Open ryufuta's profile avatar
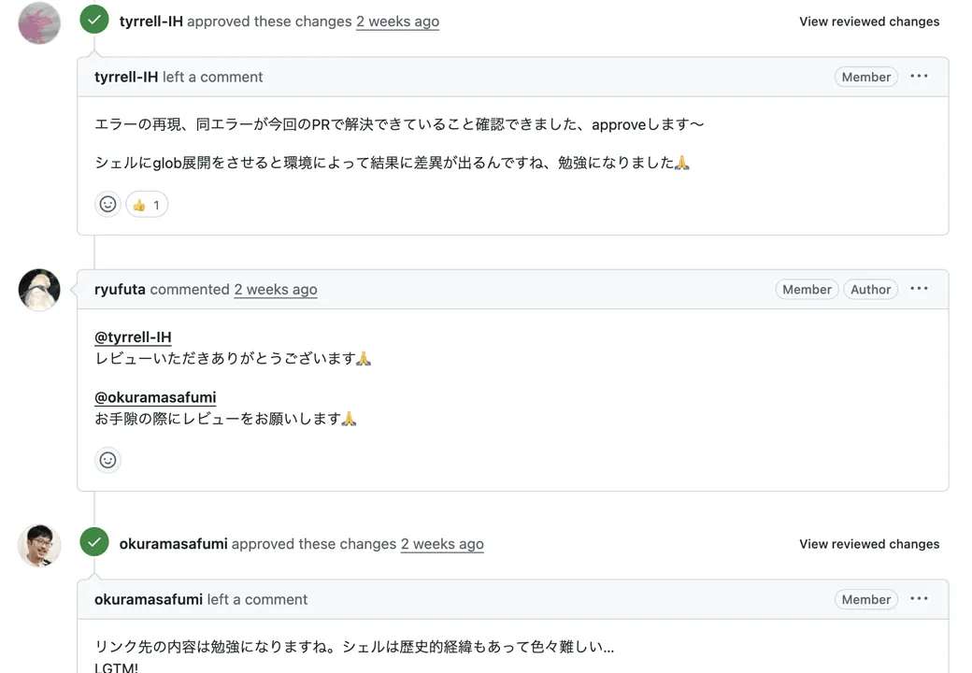The width and height of the screenshot is (972, 673). [39, 290]
